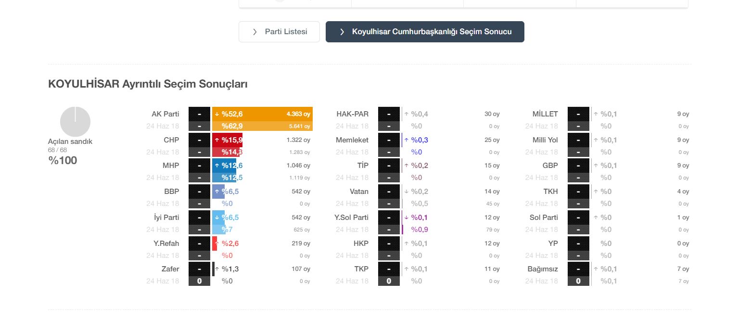This screenshot has width=738, height=320.
Task: Click the heading KOYULHİSAR Ayrıntılı Seçim Sonuçları
Action: (148, 84)
